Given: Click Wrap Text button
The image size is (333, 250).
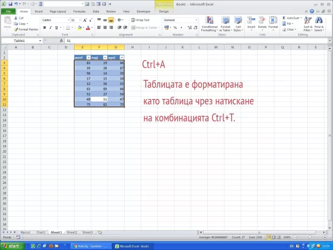Looking at the screenshot, I should pyautogui.click(x=140, y=20).
